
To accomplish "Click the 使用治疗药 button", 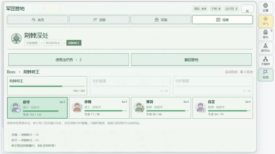I will coord(69,60).
